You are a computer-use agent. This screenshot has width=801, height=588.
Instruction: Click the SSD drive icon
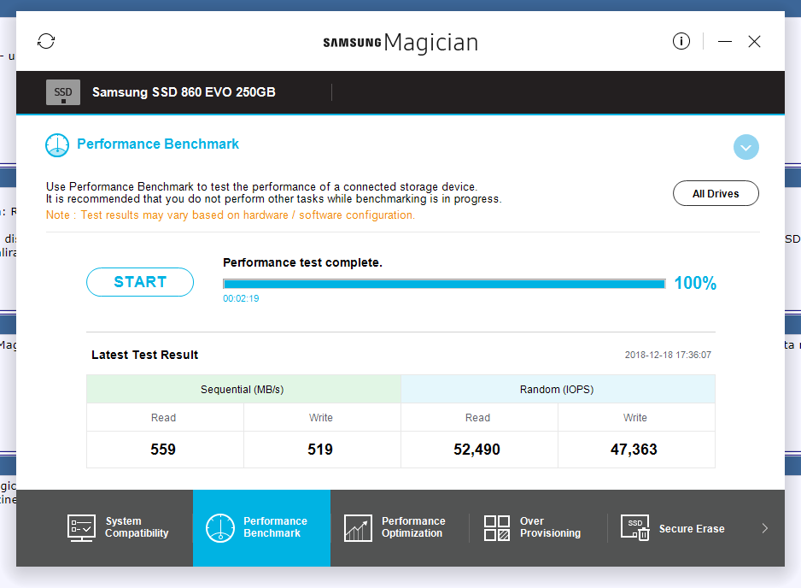pos(63,92)
